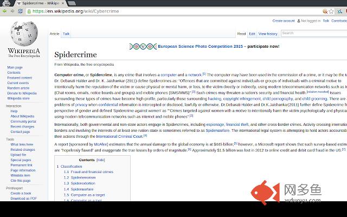Switch to the Talk tab
The height and width of the screenshot is (217, 347).
66,34
